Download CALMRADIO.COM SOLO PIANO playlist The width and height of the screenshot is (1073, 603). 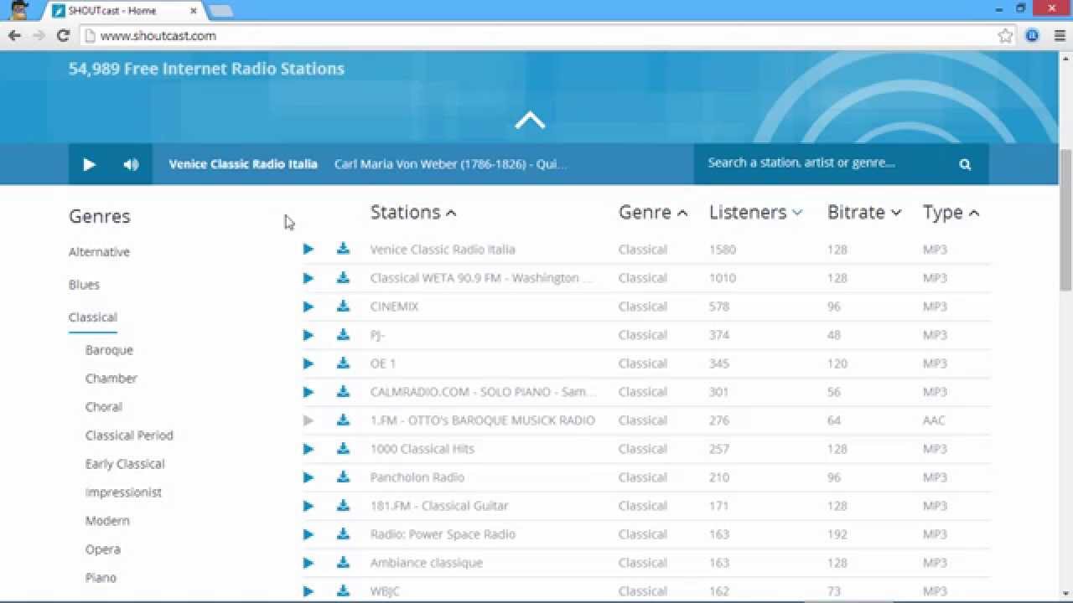click(x=343, y=391)
